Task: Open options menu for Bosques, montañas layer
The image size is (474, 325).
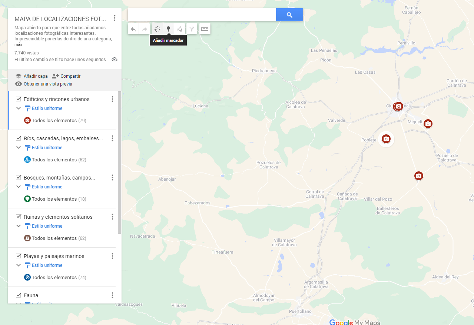Action: coord(112,178)
